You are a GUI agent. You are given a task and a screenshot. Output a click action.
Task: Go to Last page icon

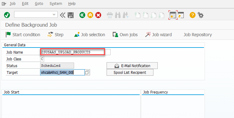[161, 15]
